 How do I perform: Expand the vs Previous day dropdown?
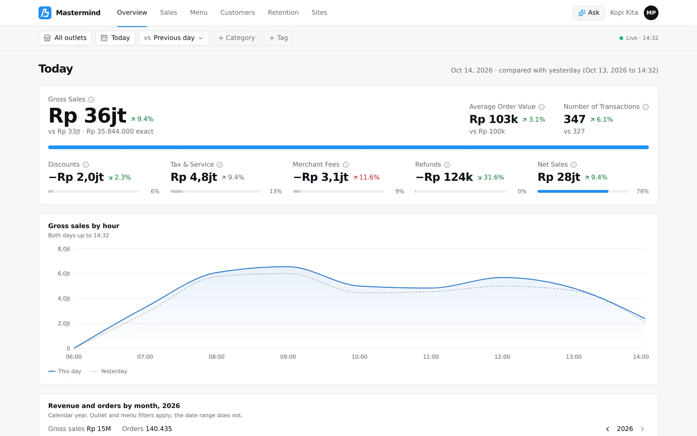(x=174, y=38)
